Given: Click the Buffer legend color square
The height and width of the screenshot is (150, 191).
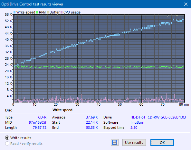Looking at the screenshot, I should (x=48, y=12).
